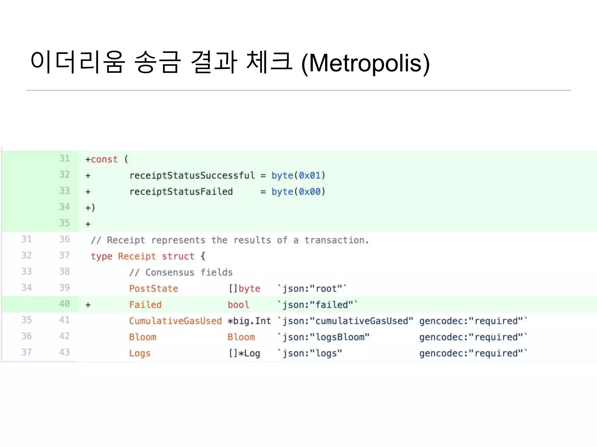Screen dimensions: 597x447
Task: Select the added 'Failed' field name
Action: [145, 305]
